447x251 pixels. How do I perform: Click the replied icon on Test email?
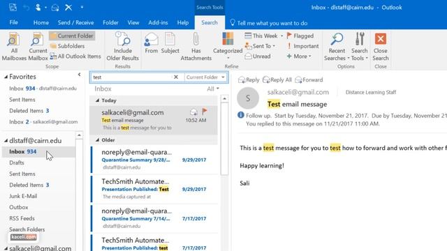pos(193,112)
